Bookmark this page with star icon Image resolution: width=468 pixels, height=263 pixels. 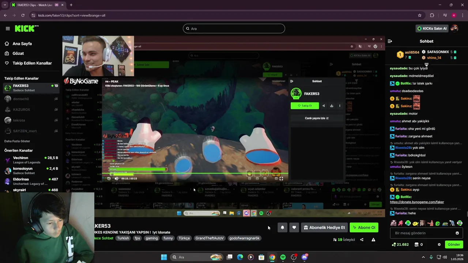[420, 15]
